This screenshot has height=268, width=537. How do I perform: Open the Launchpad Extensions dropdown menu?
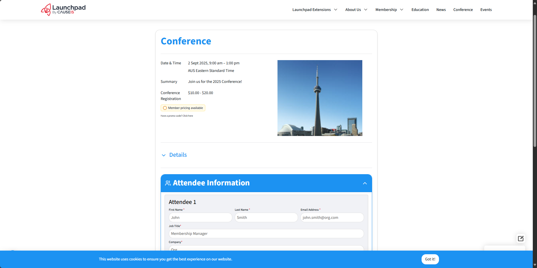click(x=315, y=10)
